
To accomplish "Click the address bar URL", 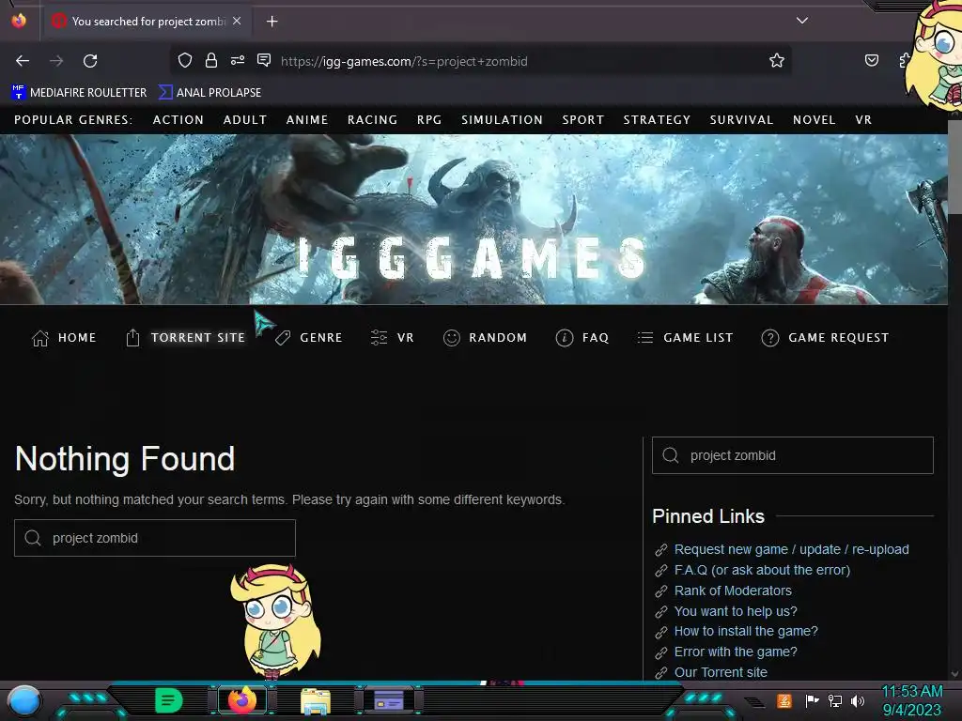I will click(x=404, y=61).
